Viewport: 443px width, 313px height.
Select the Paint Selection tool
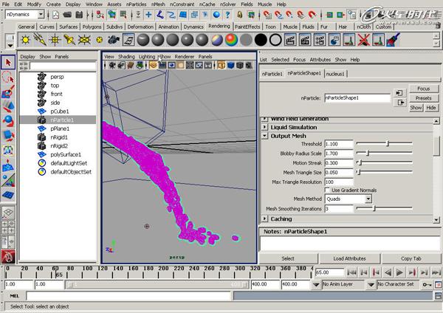click(8, 92)
